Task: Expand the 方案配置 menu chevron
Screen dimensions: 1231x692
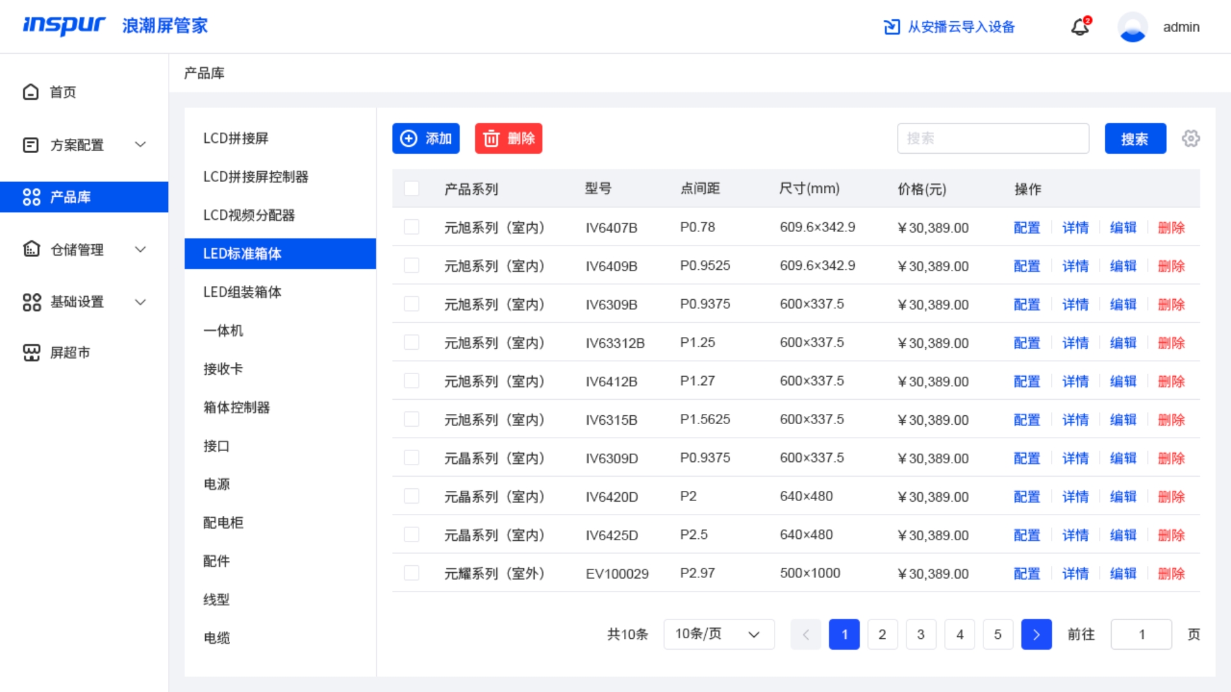Action: point(140,145)
